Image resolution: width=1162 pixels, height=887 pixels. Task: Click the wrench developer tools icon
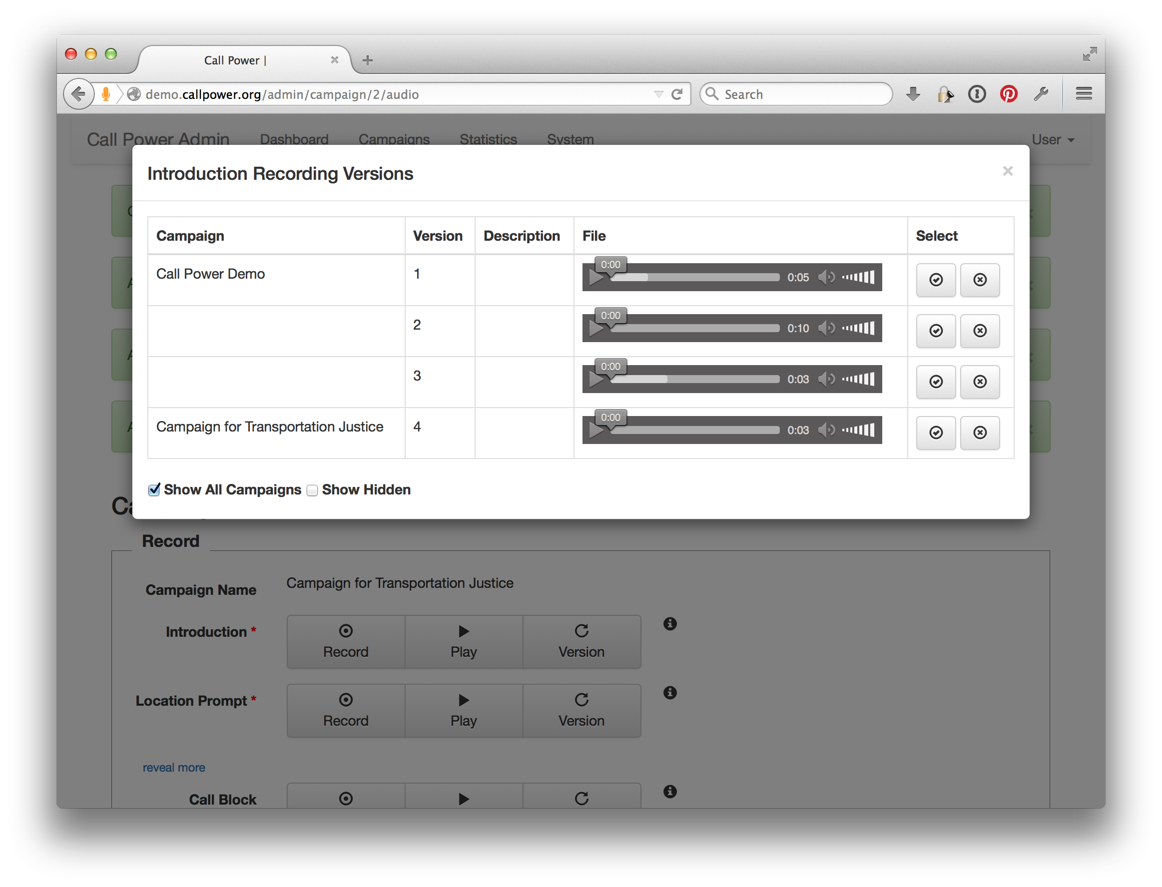[x=1041, y=94]
